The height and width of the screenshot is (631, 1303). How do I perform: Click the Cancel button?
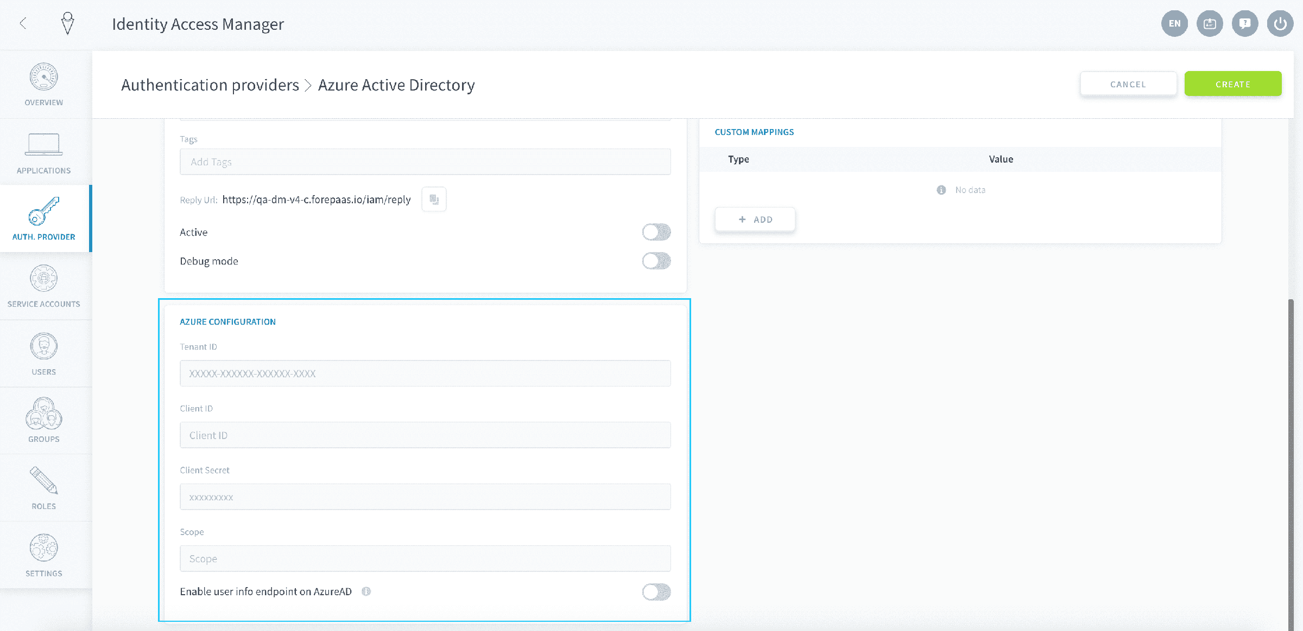click(1128, 84)
